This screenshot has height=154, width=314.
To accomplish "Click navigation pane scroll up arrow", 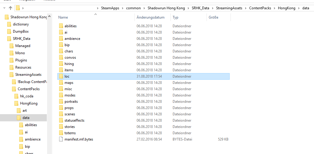I will coord(50,16).
